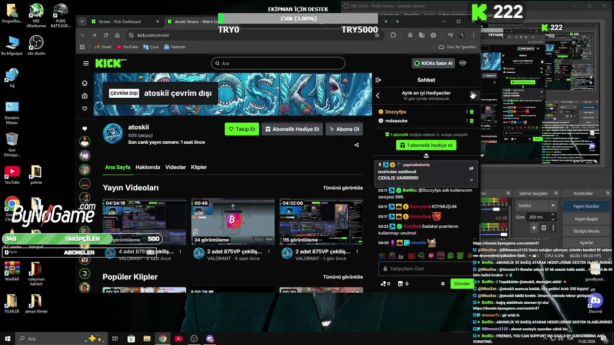
Task: Open YouTube bookmark in bookmarks bar
Action: [x=127, y=47]
